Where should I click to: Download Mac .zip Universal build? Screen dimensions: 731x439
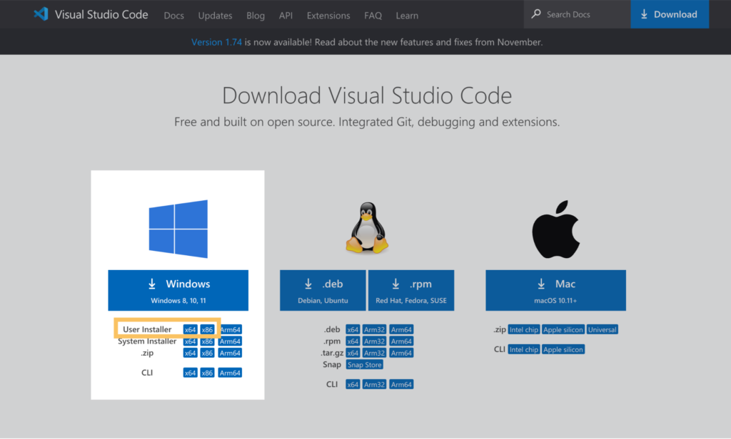pyautogui.click(x=603, y=329)
